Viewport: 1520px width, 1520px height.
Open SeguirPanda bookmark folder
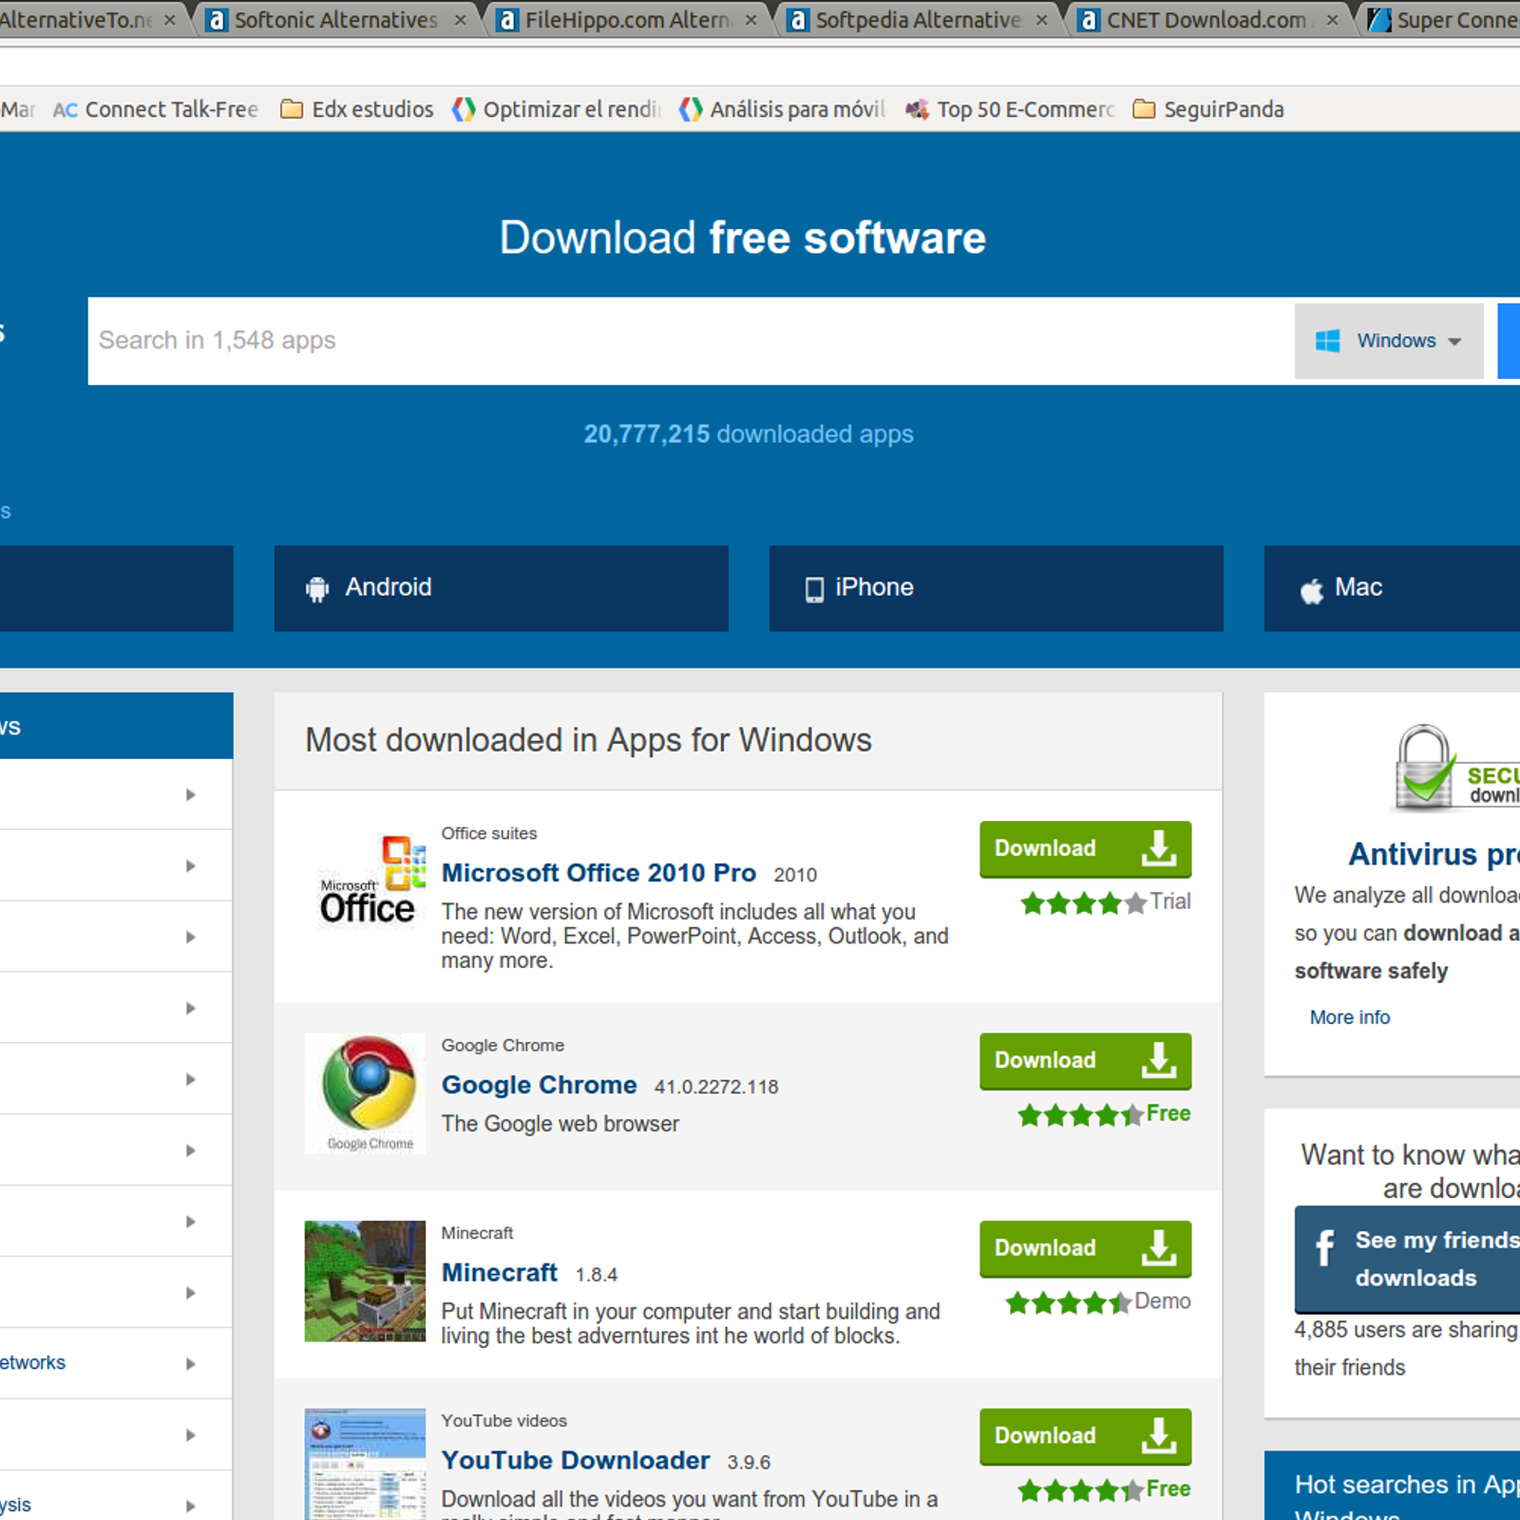point(1208,109)
